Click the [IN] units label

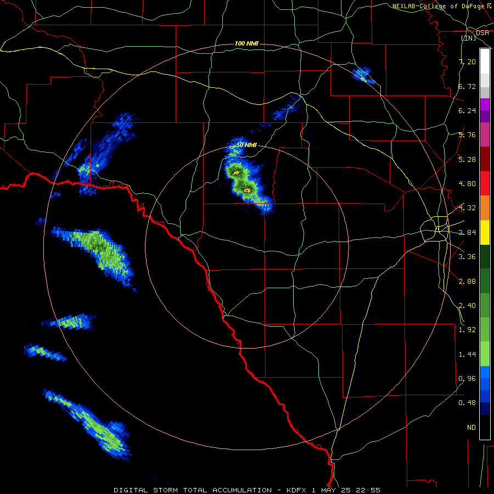[469, 38]
